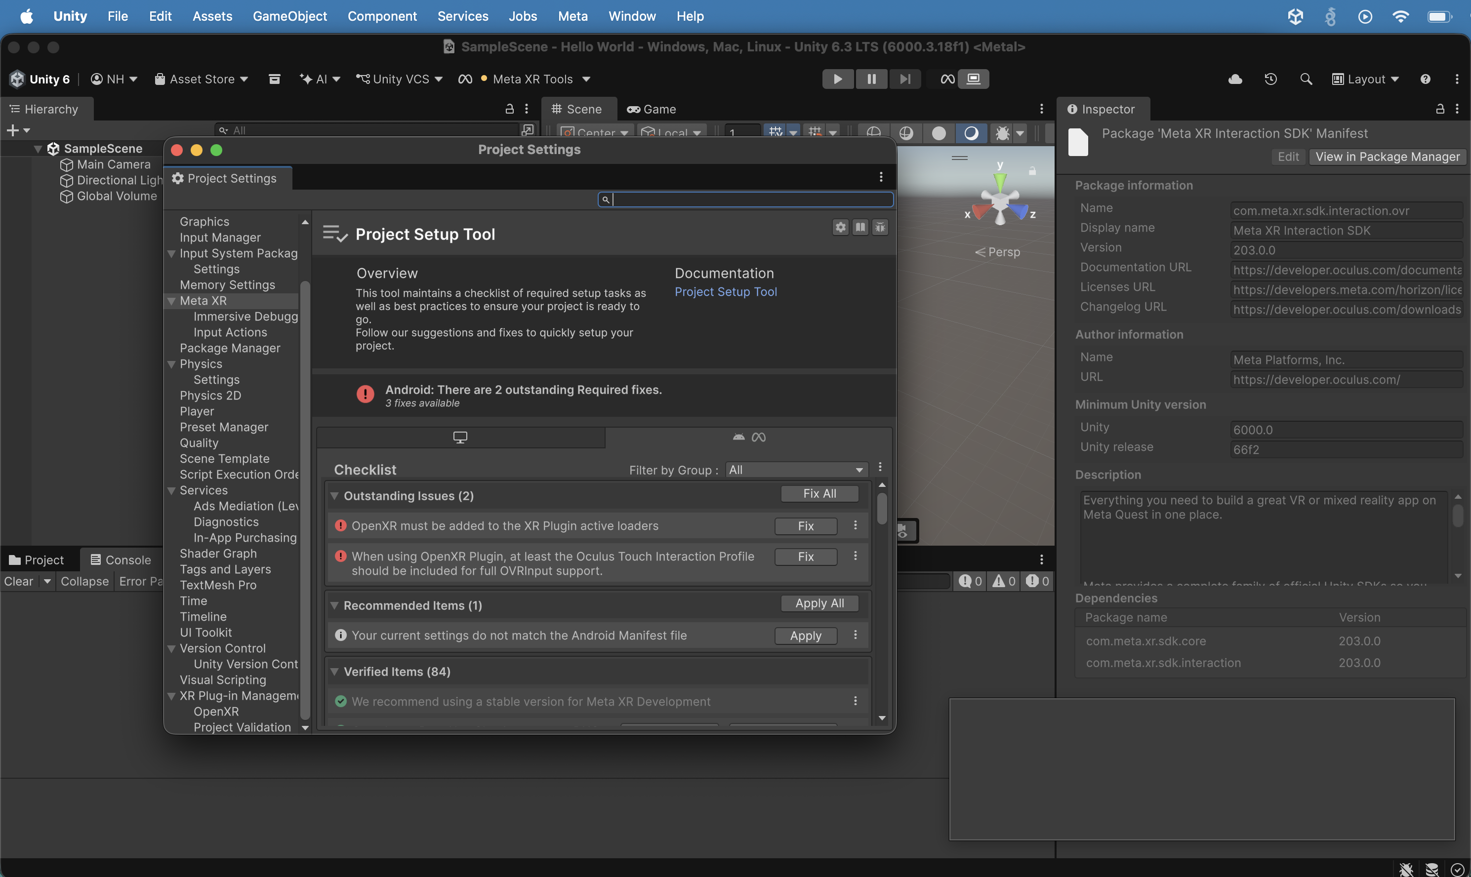Open the Checklist kebab options menu
Screen dimensions: 1471x877
click(880, 467)
